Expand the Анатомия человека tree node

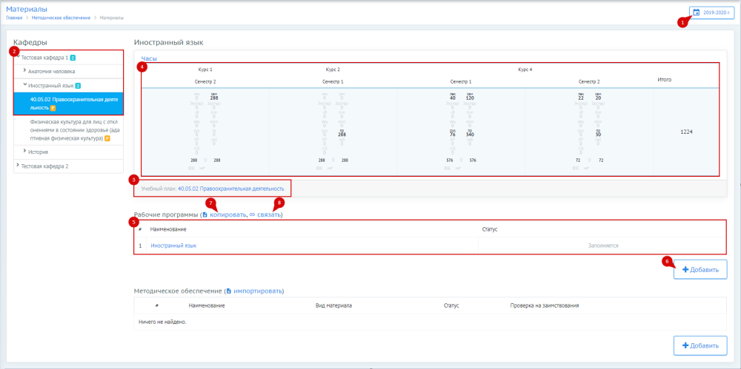click(24, 71)
